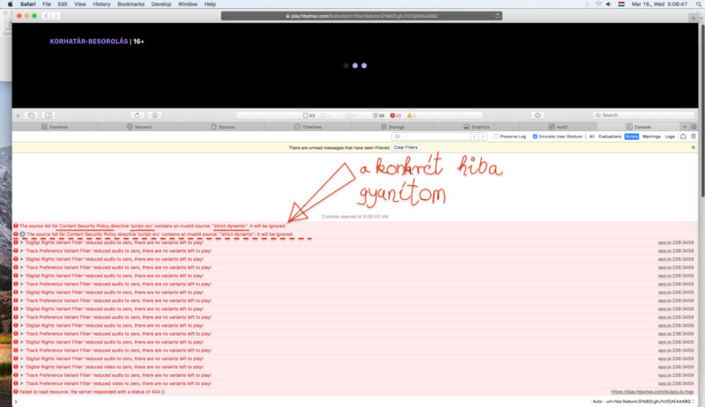Jump to previous find result arrow
The width and height of the screenshot is (705, 407).
(474, 137)
